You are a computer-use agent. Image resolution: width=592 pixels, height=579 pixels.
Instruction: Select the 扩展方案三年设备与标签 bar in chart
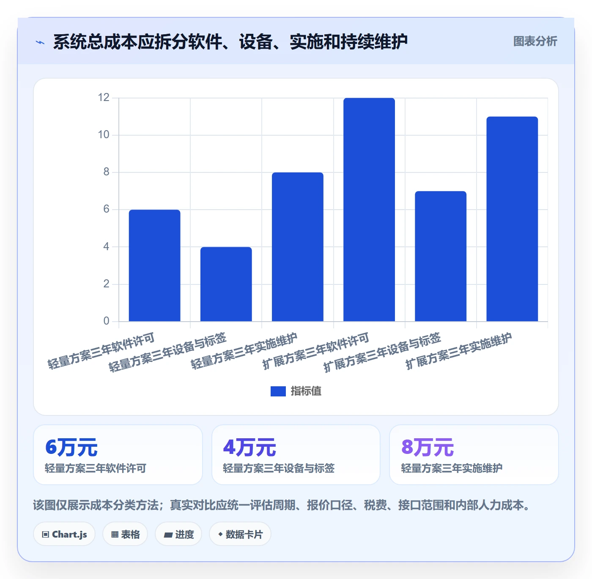point(440,256)
